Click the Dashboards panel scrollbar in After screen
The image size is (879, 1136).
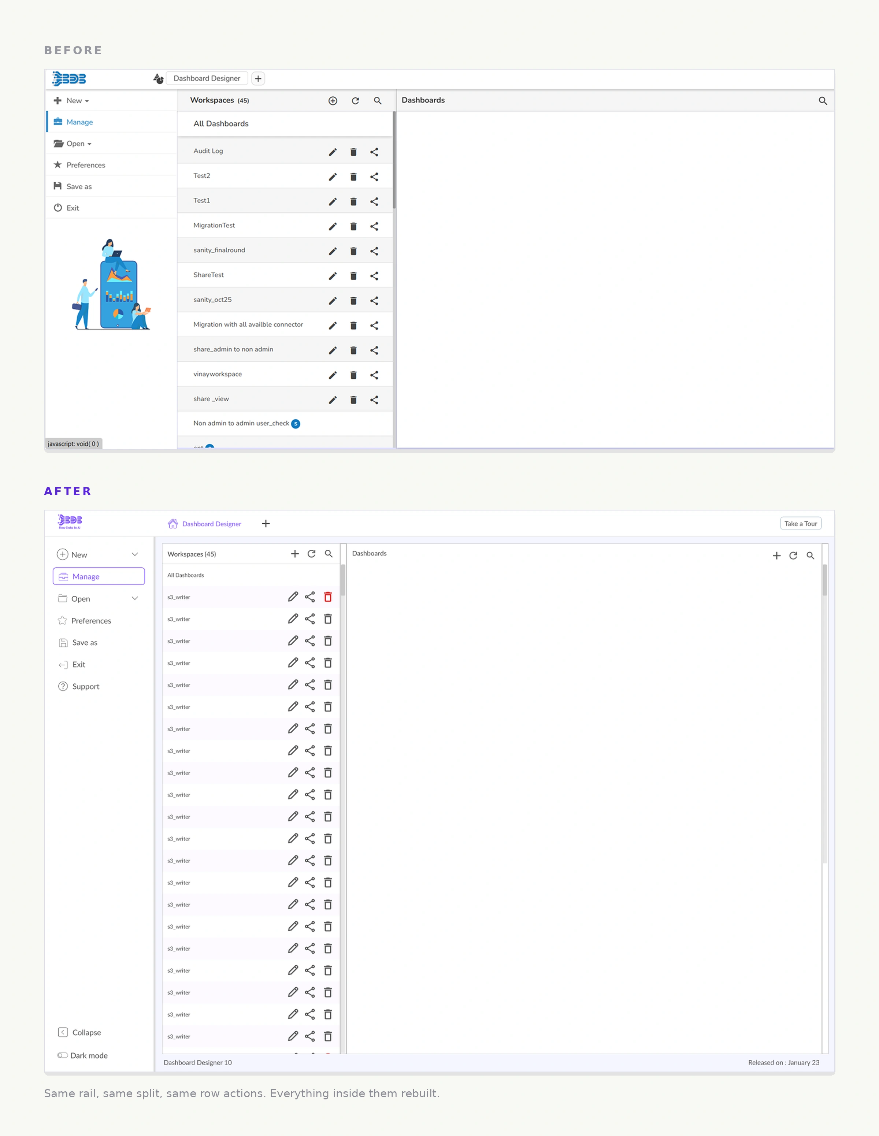825,580
